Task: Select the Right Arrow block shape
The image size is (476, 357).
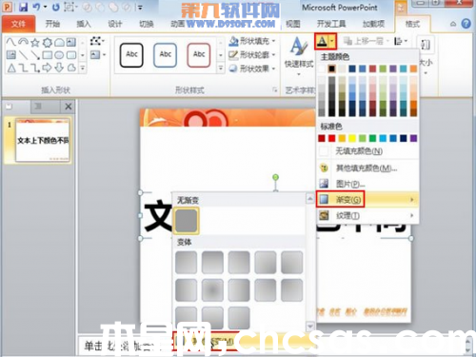Action: [48, 68]
